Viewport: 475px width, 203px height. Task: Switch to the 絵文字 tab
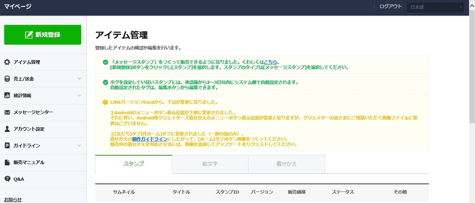[210, 164]
